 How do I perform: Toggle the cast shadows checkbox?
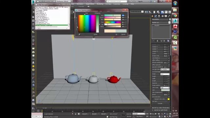pyautogui.click(x=169, y=58)
